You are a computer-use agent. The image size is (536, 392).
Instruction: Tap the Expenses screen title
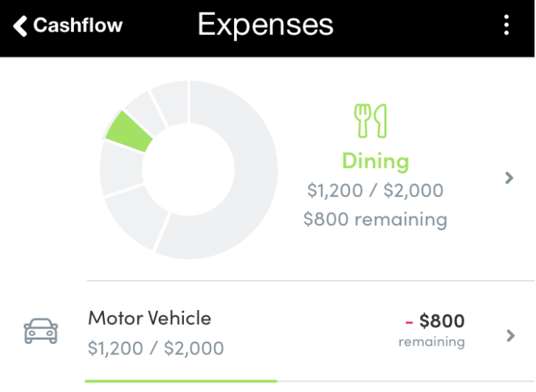(265, 26)
